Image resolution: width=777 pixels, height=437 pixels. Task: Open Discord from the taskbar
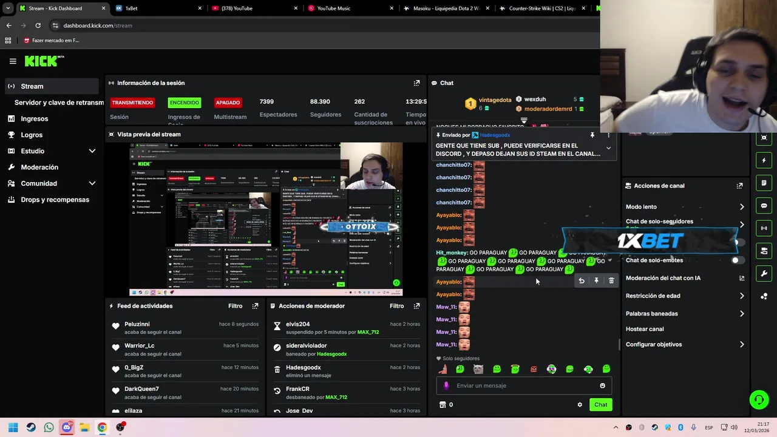66,427
